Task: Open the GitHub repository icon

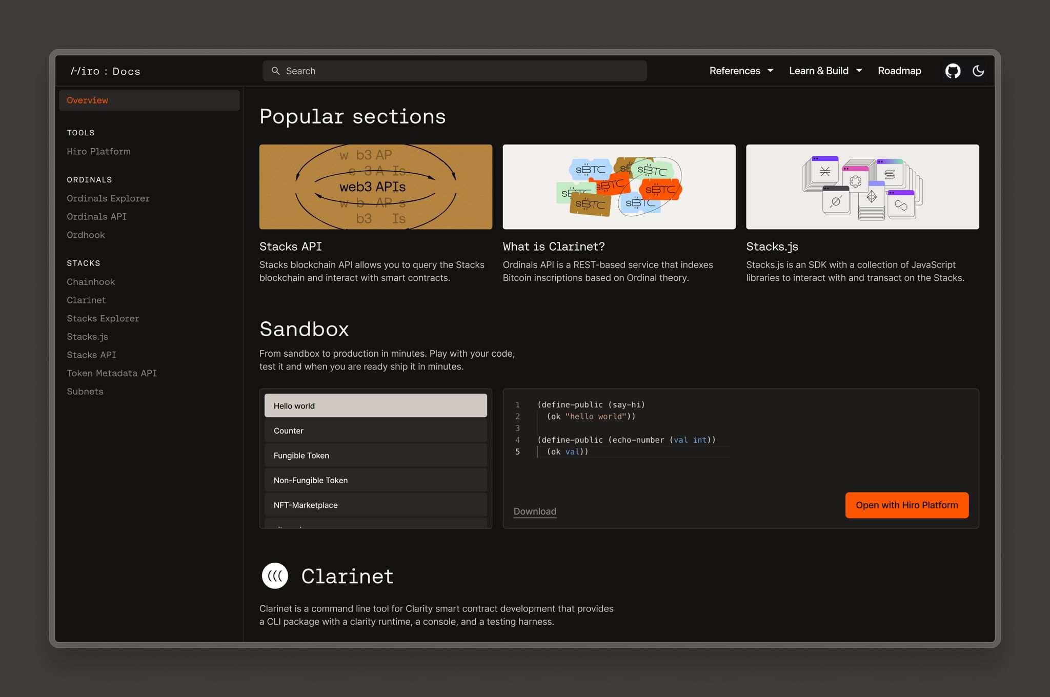Action: (x=953, y=70)
